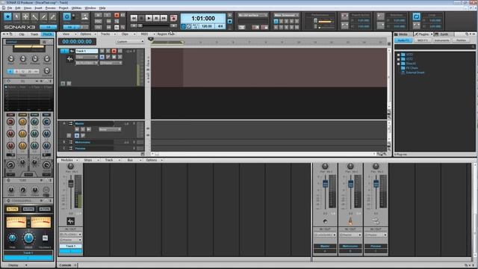478x269 pixels.
Task: Click the Punch record on/off icon
Action: pyautogui.click(x=344, y=16)
